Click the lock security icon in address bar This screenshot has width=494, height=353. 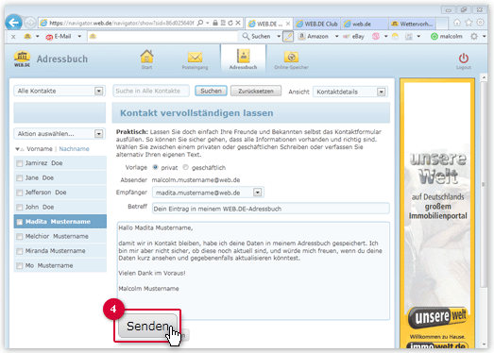click(215, 23)
